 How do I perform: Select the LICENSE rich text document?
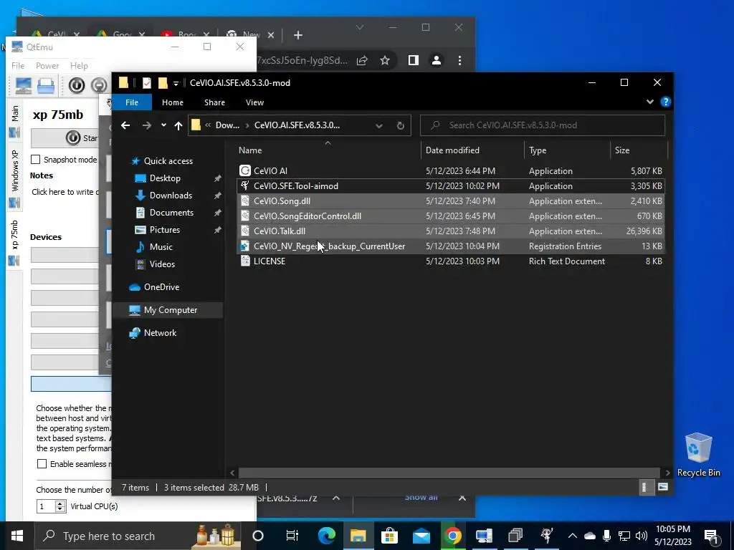pos(270,261)
